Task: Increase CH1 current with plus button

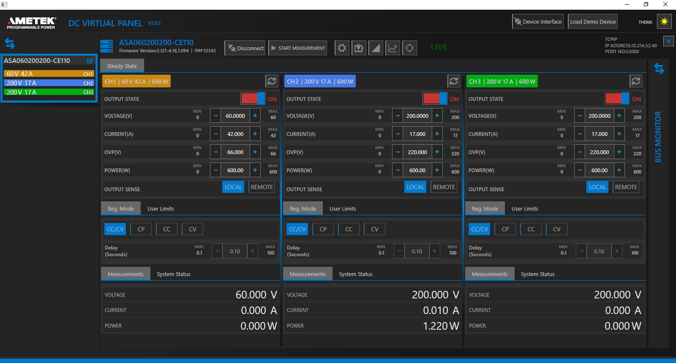Action: [255, 134]
